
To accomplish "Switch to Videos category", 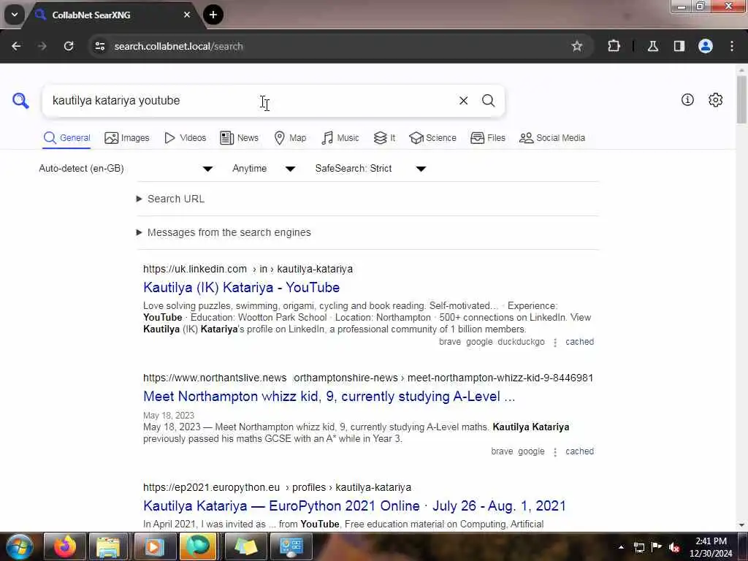I will tap(185, 138).
